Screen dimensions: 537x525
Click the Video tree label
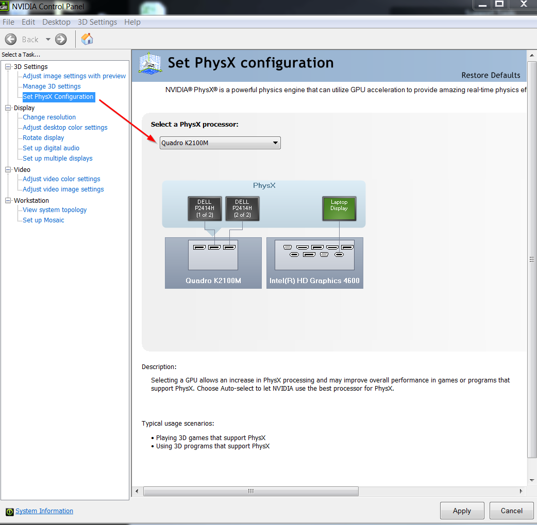point(22,170)
